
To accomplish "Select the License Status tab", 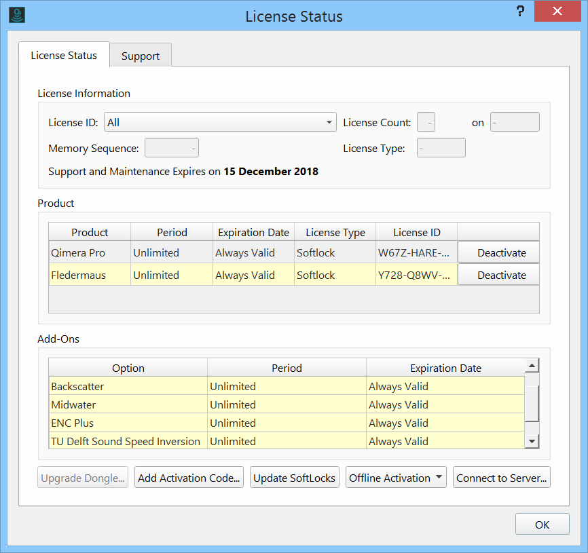I will tap(64, 56).
